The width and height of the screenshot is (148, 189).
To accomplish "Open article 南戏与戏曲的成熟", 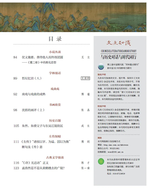I will [x=34, y=94].
